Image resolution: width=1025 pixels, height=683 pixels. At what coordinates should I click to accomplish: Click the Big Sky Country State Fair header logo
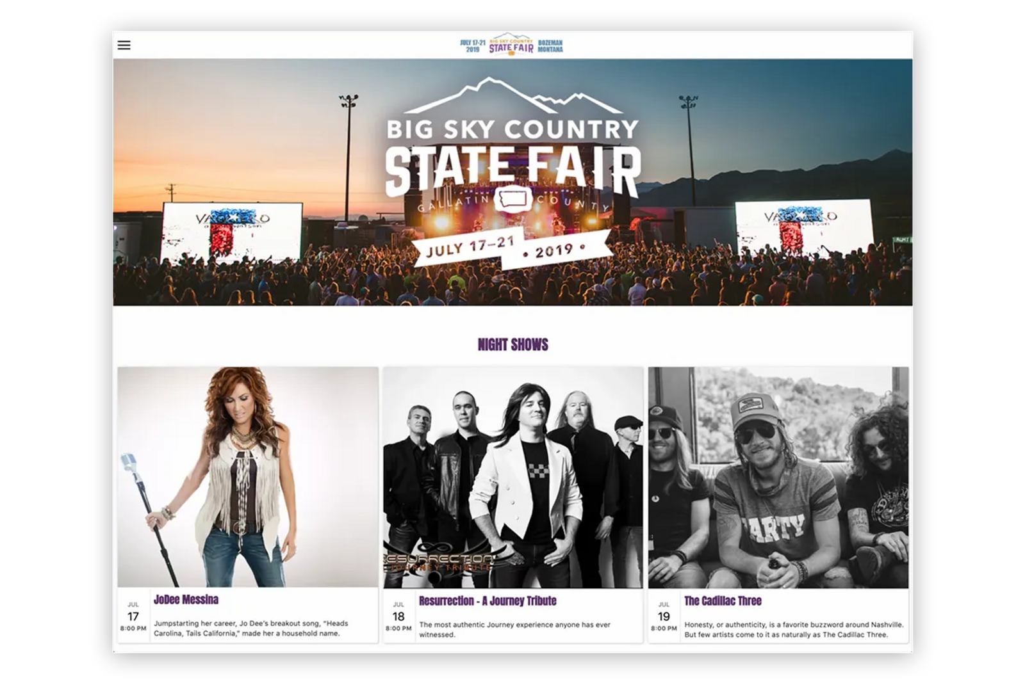pyautogui.click(x=511, y=44)
